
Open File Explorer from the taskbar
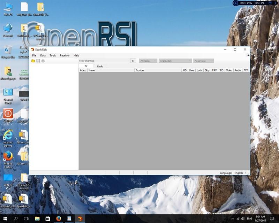pos(37,218)
